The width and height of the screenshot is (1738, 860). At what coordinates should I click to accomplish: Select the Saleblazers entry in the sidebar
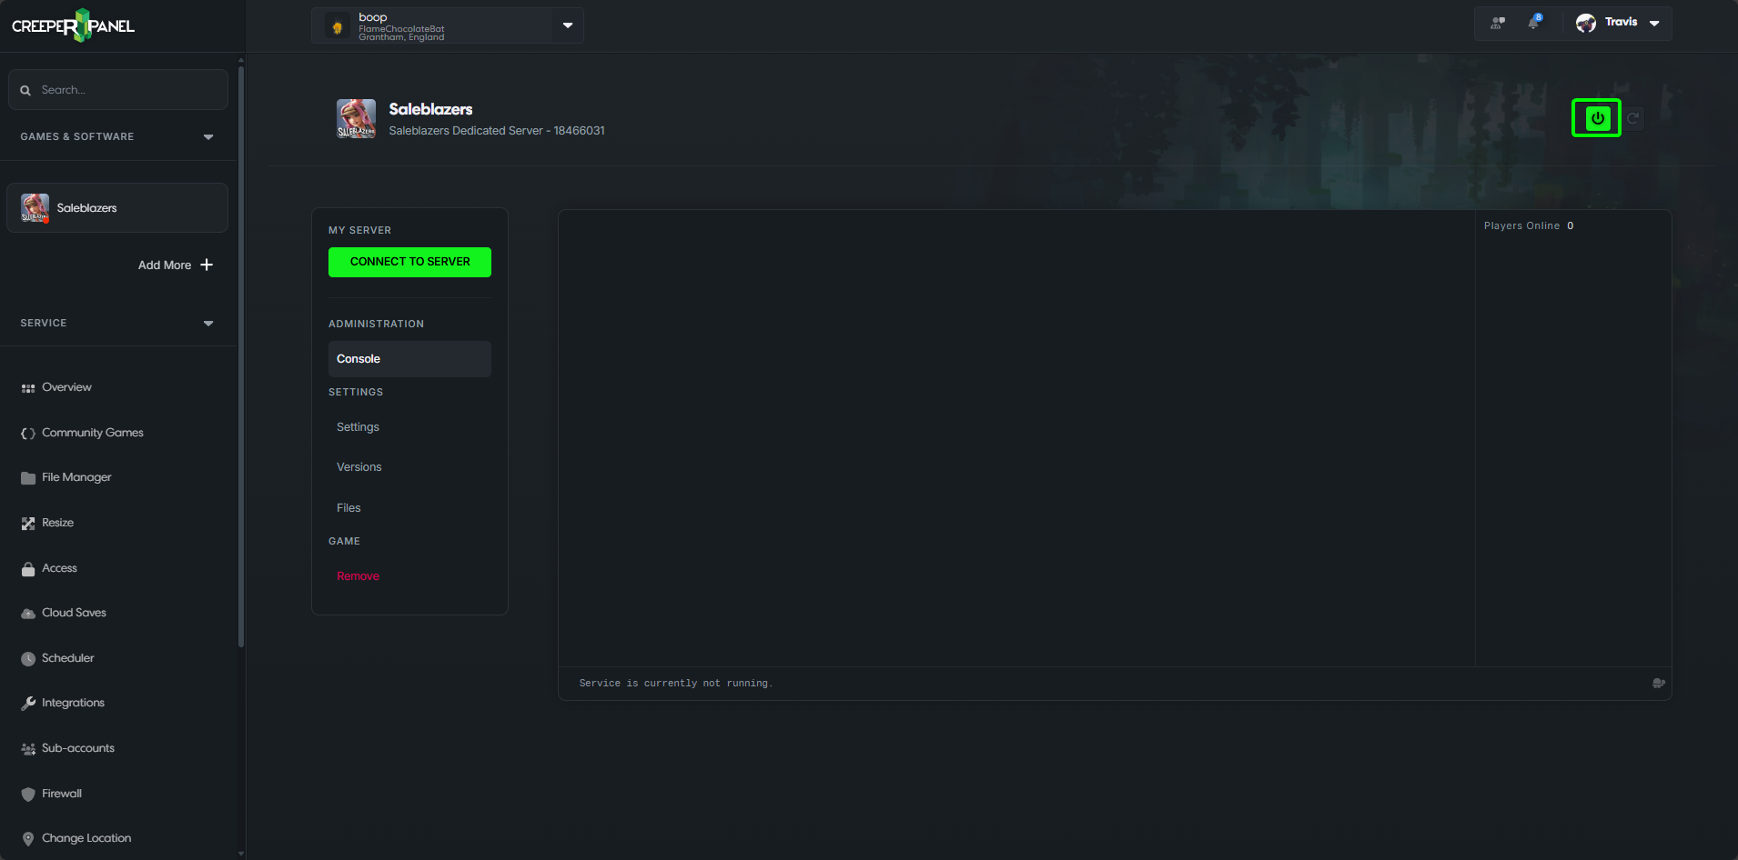point(117,207)
